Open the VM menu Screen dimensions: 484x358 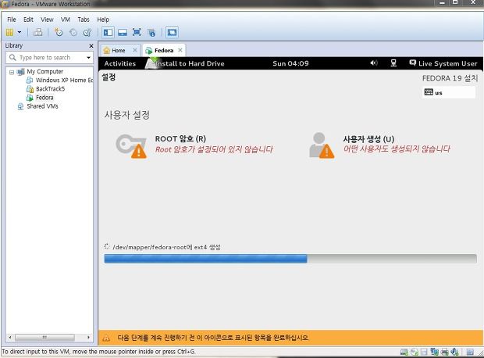65,20
